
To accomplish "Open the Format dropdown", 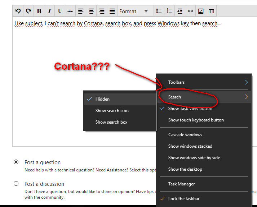I will click(136, 11).
